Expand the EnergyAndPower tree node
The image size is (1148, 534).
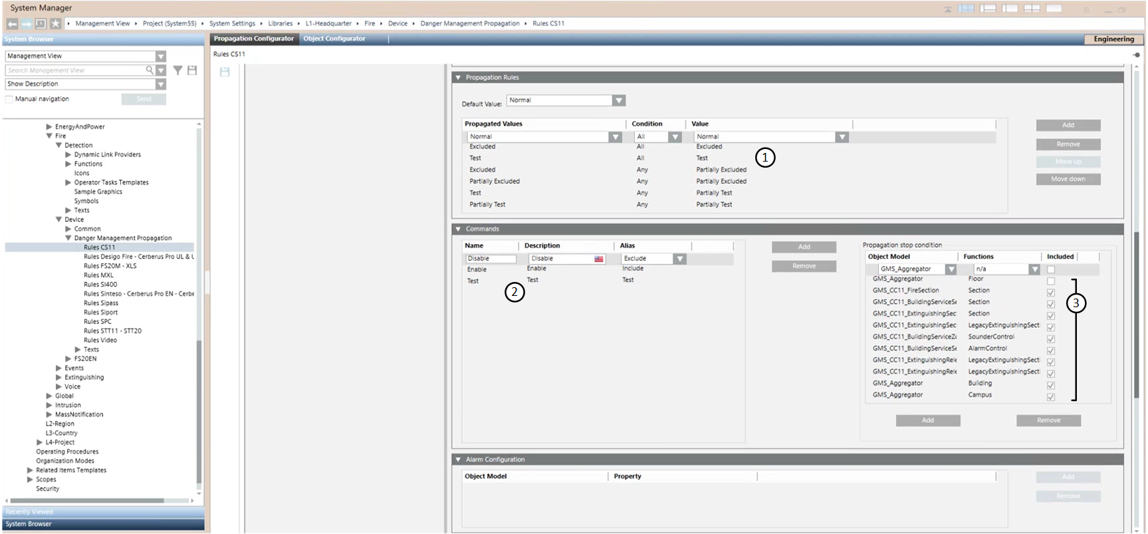(x=49, y=126)
